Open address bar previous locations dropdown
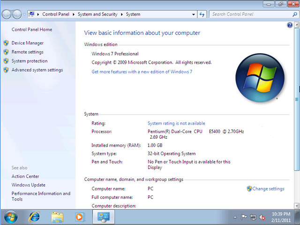Viewport: 300px width, 225px height. 194,15
